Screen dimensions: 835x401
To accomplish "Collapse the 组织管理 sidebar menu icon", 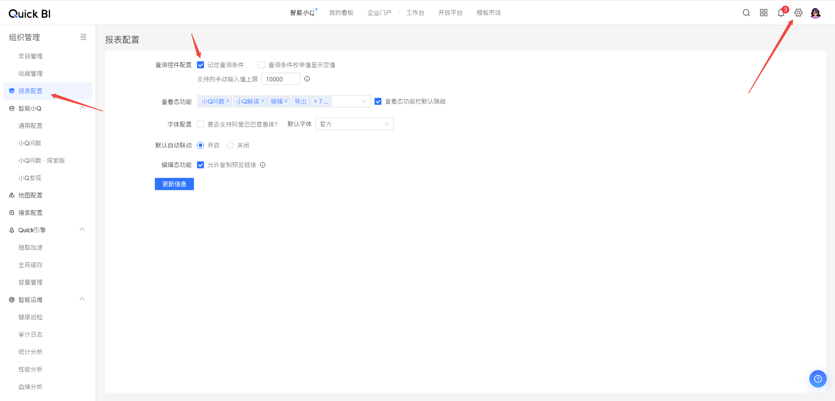I will coord(83,37).
